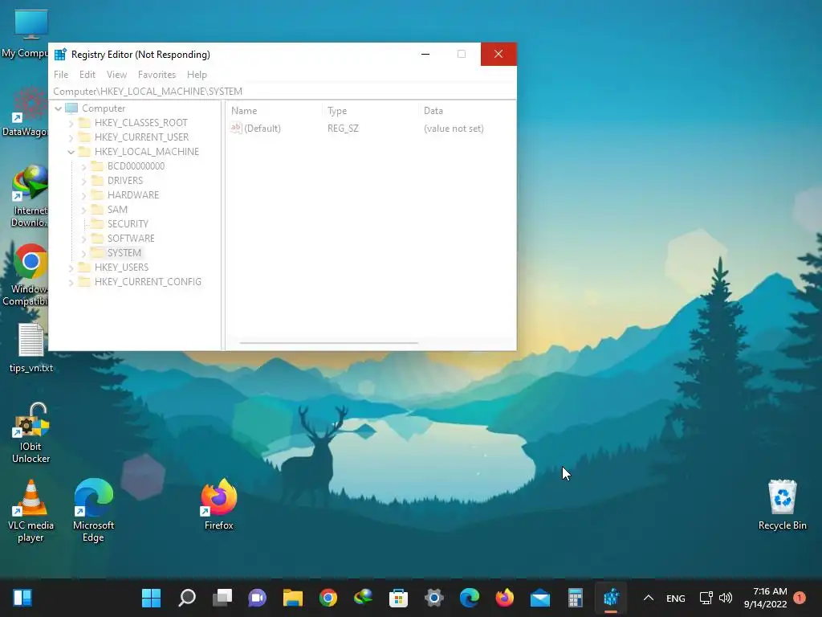Image resolution: width=822 pixels, height=617 pixels.
Task: Open taskbar Search
Action: [186, 598]
